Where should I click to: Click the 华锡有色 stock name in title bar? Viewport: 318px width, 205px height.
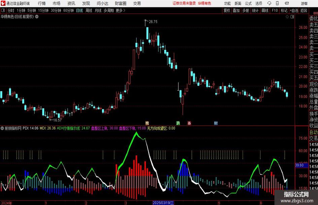(x=205, y=3)
